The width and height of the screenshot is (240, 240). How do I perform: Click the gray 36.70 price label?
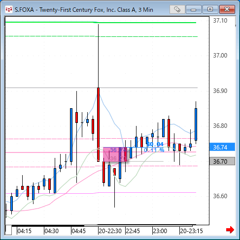222,161
